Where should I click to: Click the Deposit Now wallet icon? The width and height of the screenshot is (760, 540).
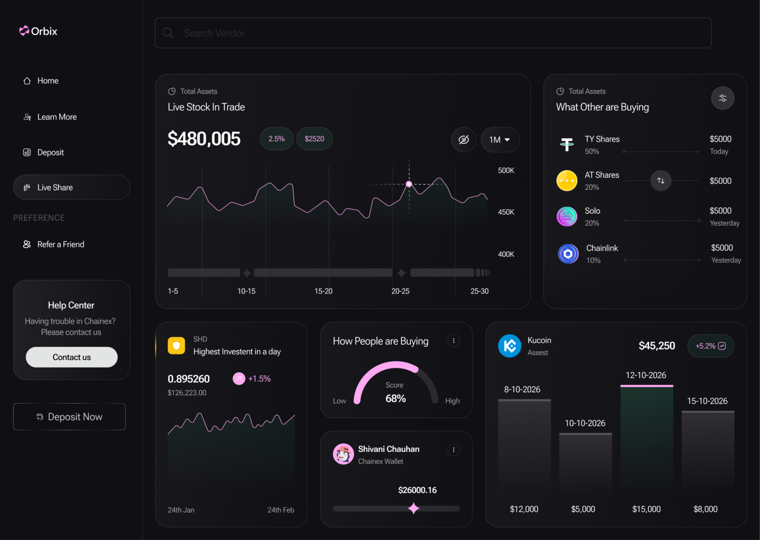pyautogui.click(x=40, y=417)
